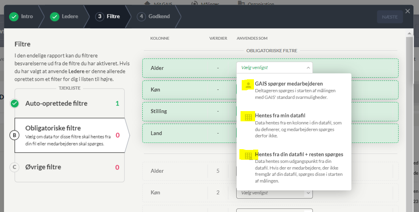Click the circled C icon for Øvrige filtre
The height and width of the screenshot is (212, 419).
coord(15,167)
